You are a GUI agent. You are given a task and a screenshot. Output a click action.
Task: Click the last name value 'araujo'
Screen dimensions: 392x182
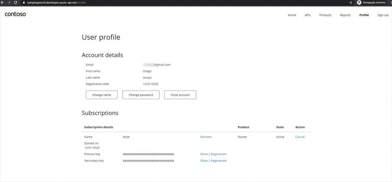[x=147, y=78]
